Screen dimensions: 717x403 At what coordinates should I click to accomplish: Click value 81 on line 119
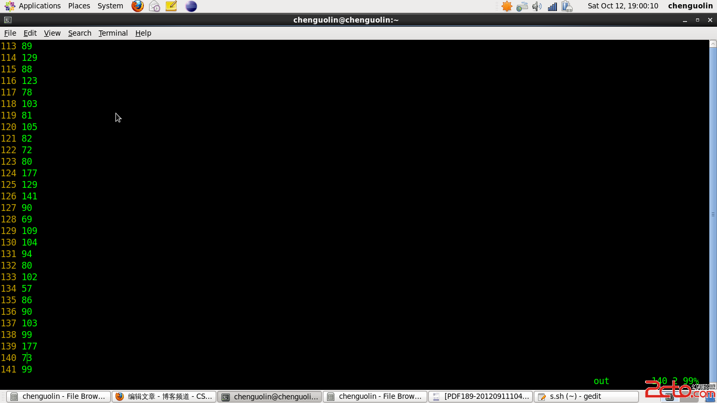click(27, 115)
